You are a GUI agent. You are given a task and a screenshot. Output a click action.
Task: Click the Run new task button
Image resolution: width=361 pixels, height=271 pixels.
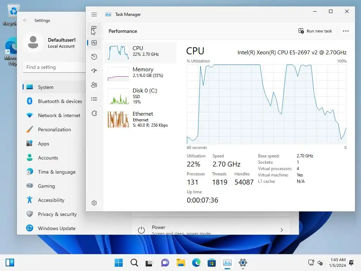coord(315,31)
